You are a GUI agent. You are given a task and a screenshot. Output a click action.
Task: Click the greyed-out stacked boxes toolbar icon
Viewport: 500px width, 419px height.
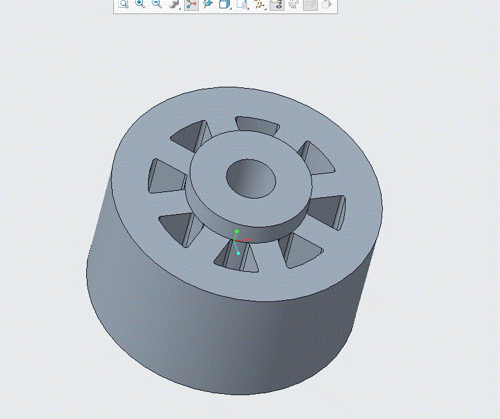point(293,4)
